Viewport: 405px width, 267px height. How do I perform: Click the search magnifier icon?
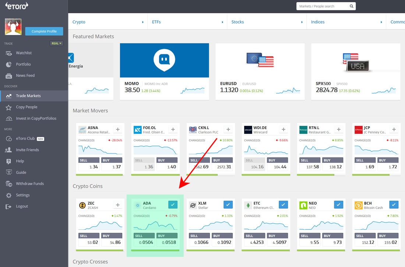[x=351, y=6]
